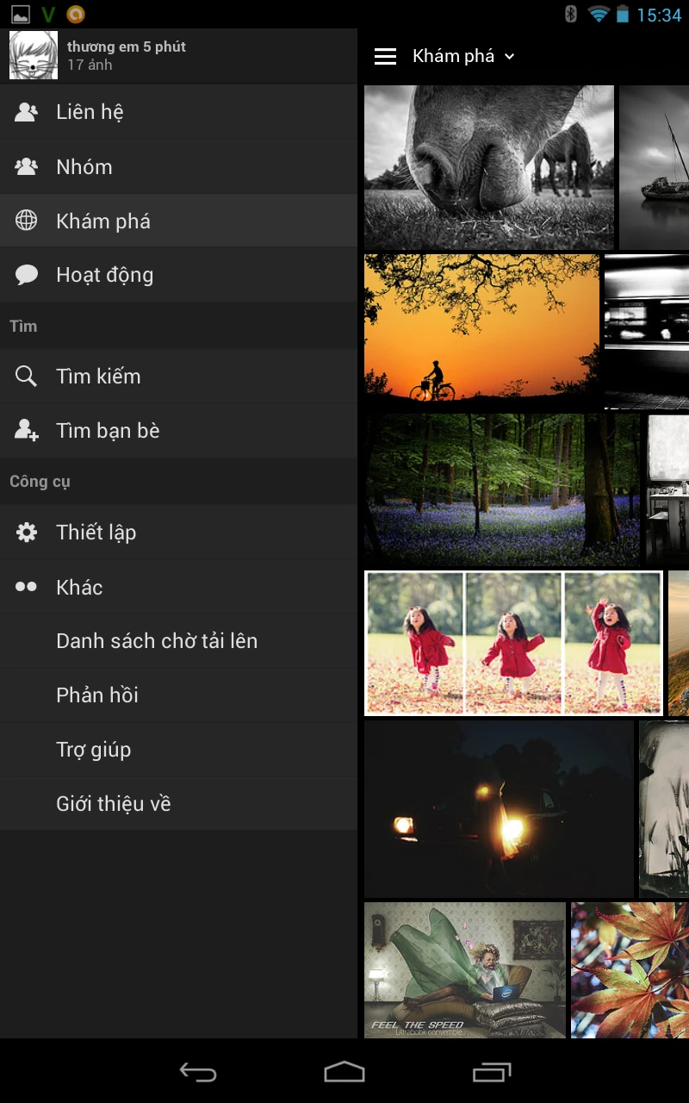Image resolution: width=689 pixels, height=1103 pixels.
Task: Click the Tìm bạn bè add-friend icon
Action: pyautogui.click(x=26, y=430)
